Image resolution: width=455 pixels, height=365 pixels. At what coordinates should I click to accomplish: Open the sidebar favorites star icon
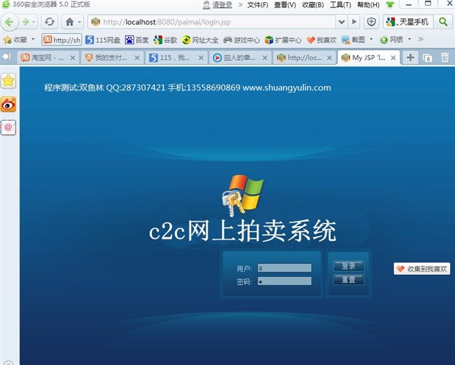pyautogui.click(x=8, y=81)
